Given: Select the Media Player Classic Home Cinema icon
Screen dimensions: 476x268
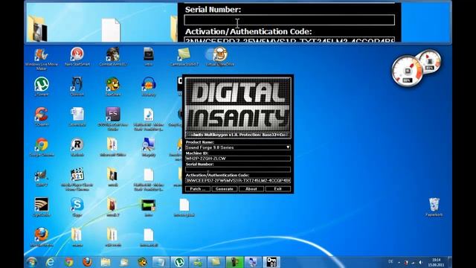Looking at the screenshot, I should (77, 179).
